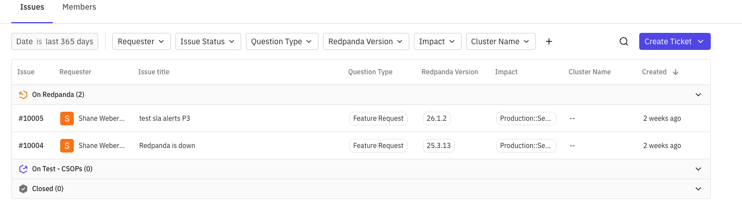Screen dimensions: 742x220
Task: Click the On Redpanda group icon
Action: point(23,95)
